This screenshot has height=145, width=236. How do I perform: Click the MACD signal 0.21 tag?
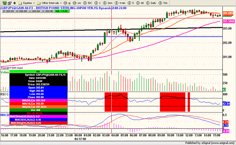[x=225, y=122]
